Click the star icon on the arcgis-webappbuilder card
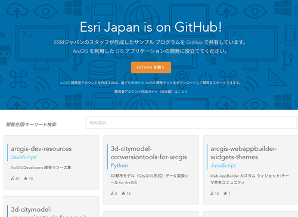 pos(225,193)
